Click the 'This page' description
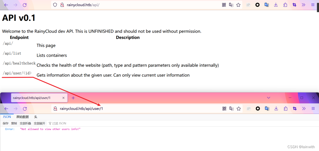319x151 pixels. (46, 46)
